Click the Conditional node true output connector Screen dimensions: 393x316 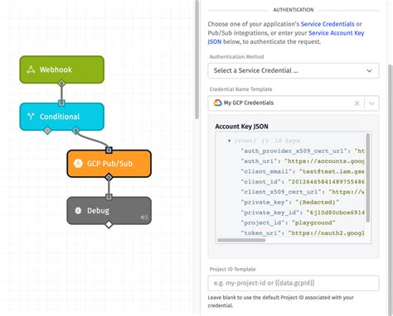tap(75, 130)
